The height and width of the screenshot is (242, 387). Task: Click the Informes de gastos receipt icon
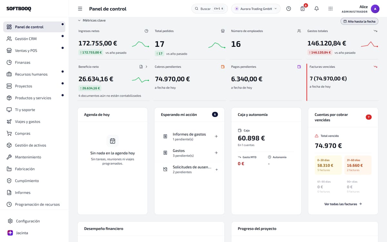165,136
